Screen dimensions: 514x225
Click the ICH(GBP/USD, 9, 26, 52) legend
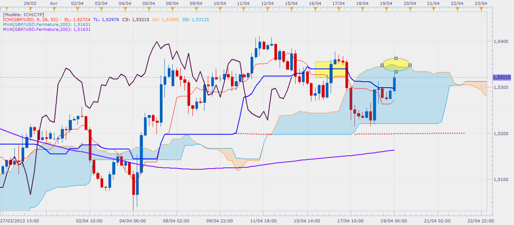click(x=31, y=19)
